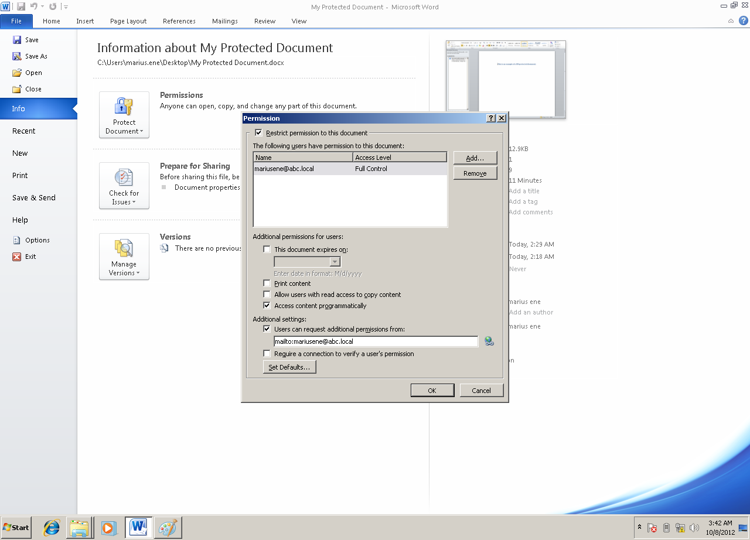Open the Check for Issues dropdown
This screenshot has width=750, height=540.
click(124, 186)
